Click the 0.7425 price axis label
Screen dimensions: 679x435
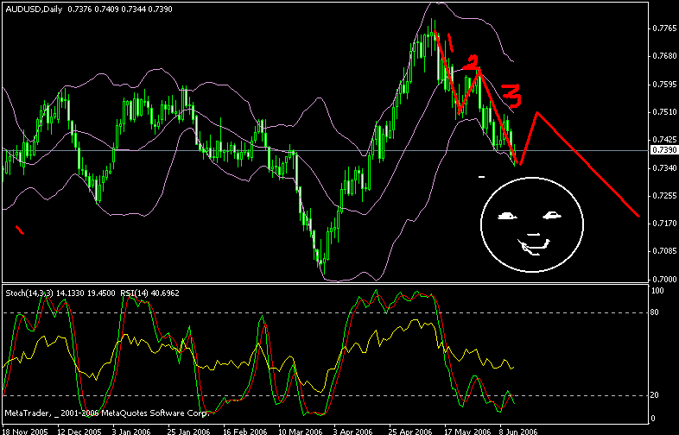(664, 139)
